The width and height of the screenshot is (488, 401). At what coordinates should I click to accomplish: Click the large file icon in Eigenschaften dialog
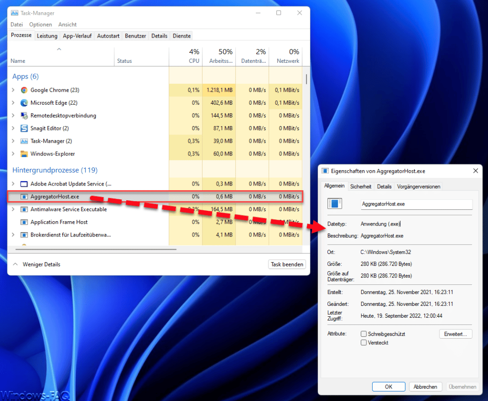(335, 204)
